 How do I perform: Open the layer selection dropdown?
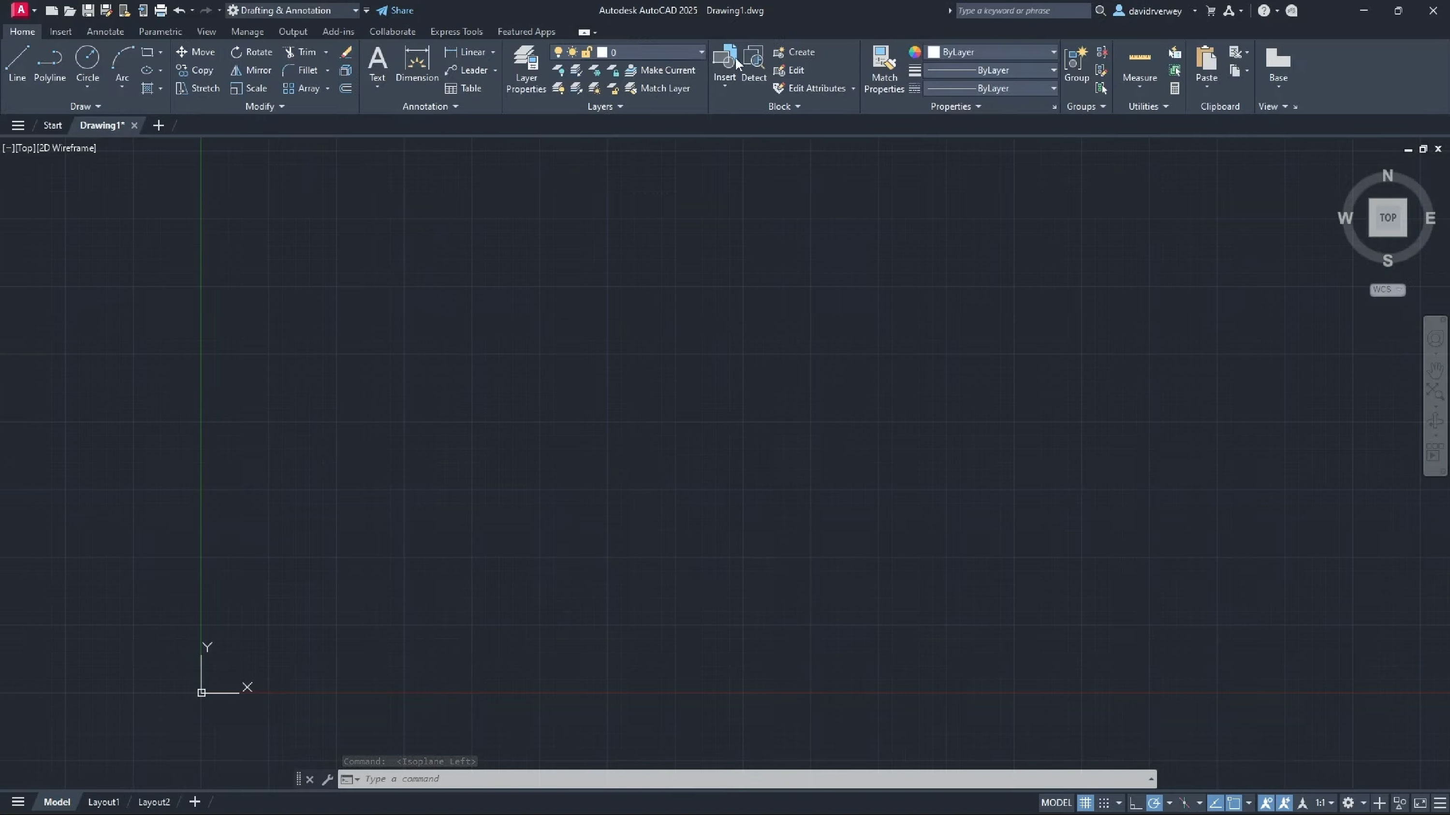click(700, 52)
